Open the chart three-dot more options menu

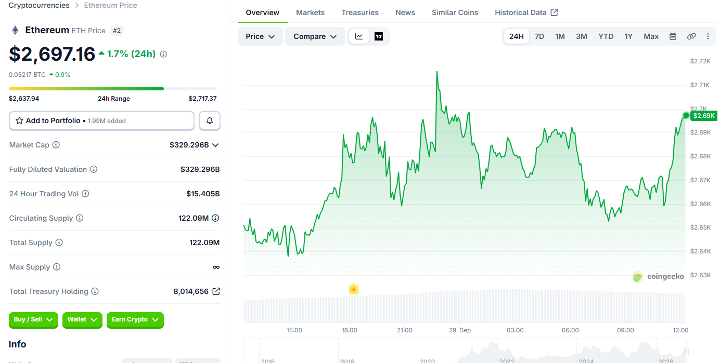pyautogui.click(x=708, y=36)
